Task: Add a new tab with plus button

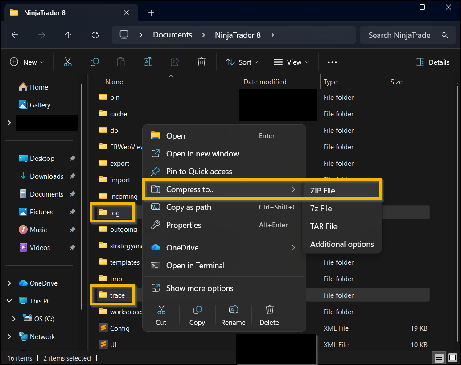Action: (x=151, y=13)
